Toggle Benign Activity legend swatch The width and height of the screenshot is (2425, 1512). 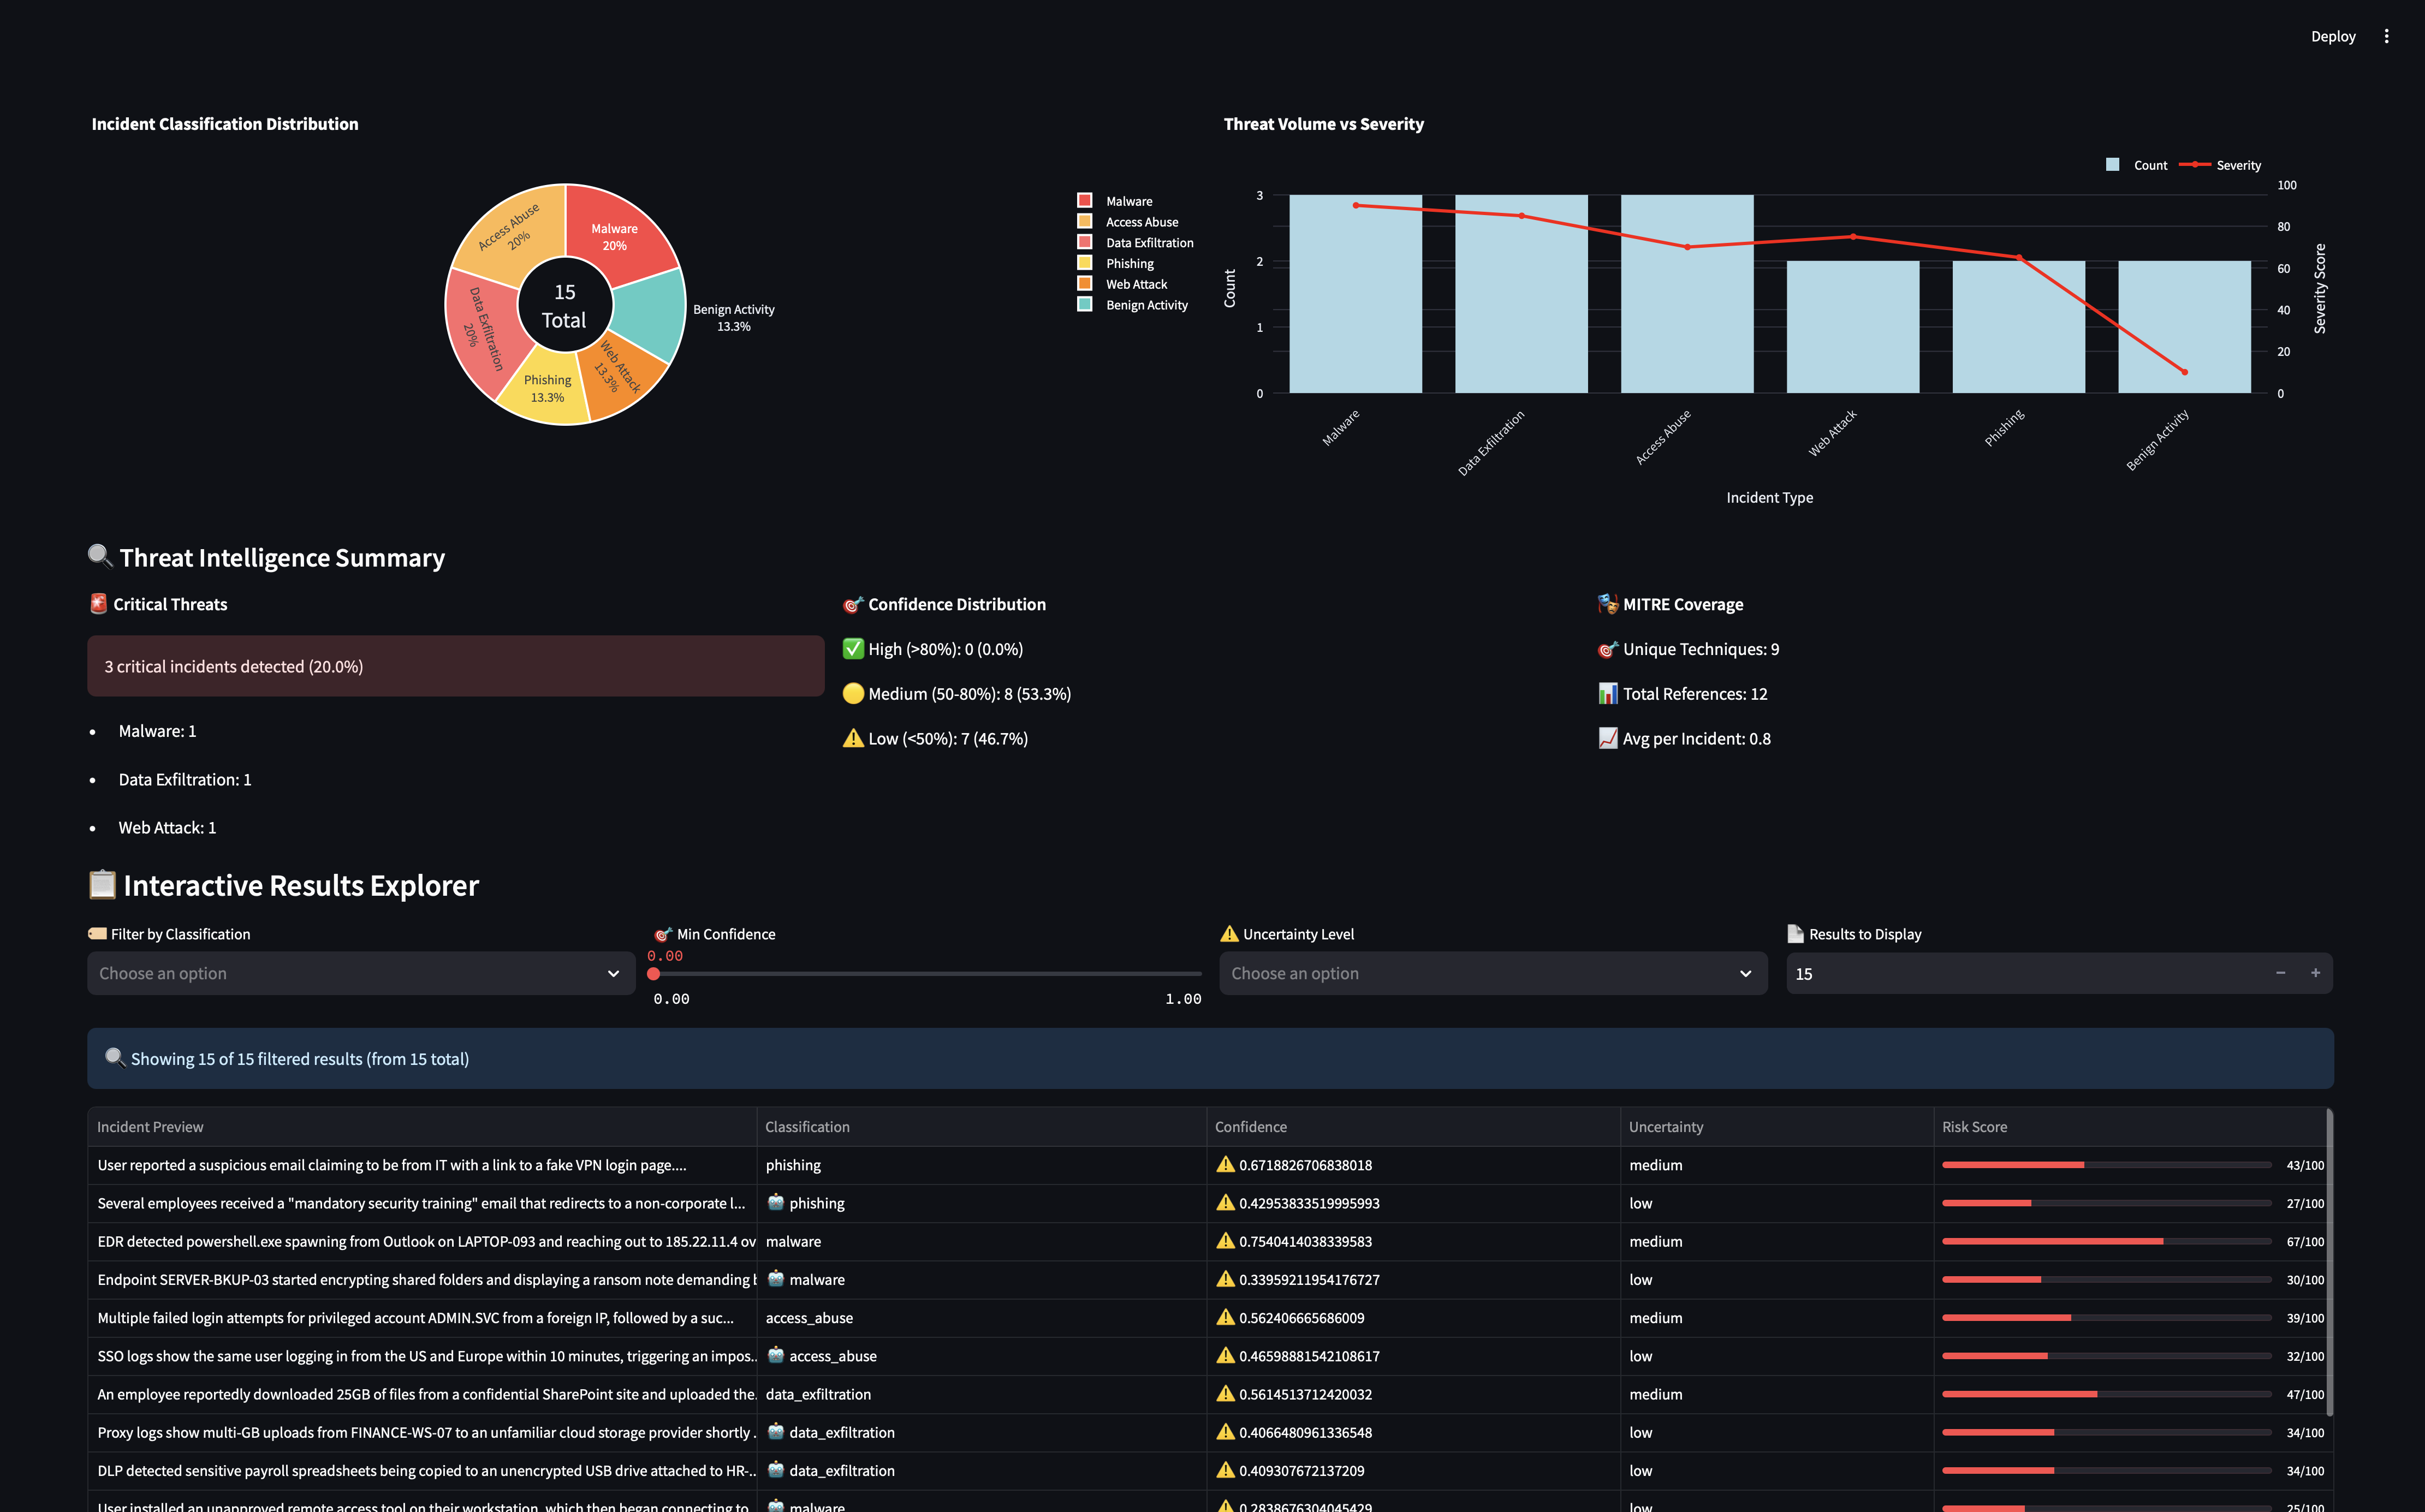pos(1084,304)
